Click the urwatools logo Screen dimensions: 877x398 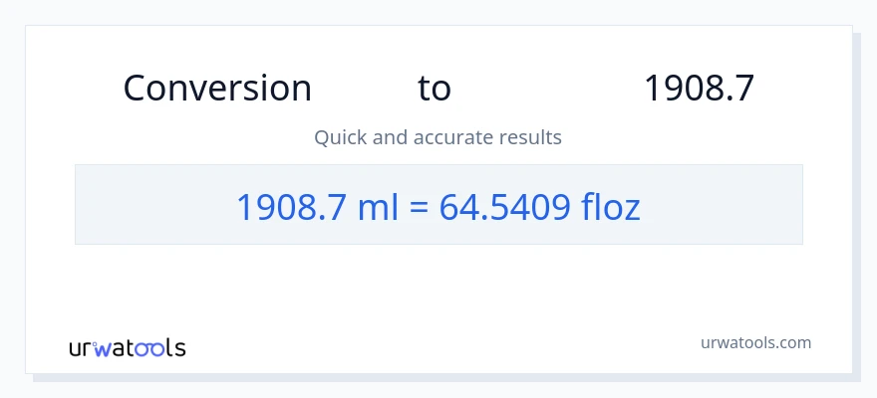(x=127, y=348)
